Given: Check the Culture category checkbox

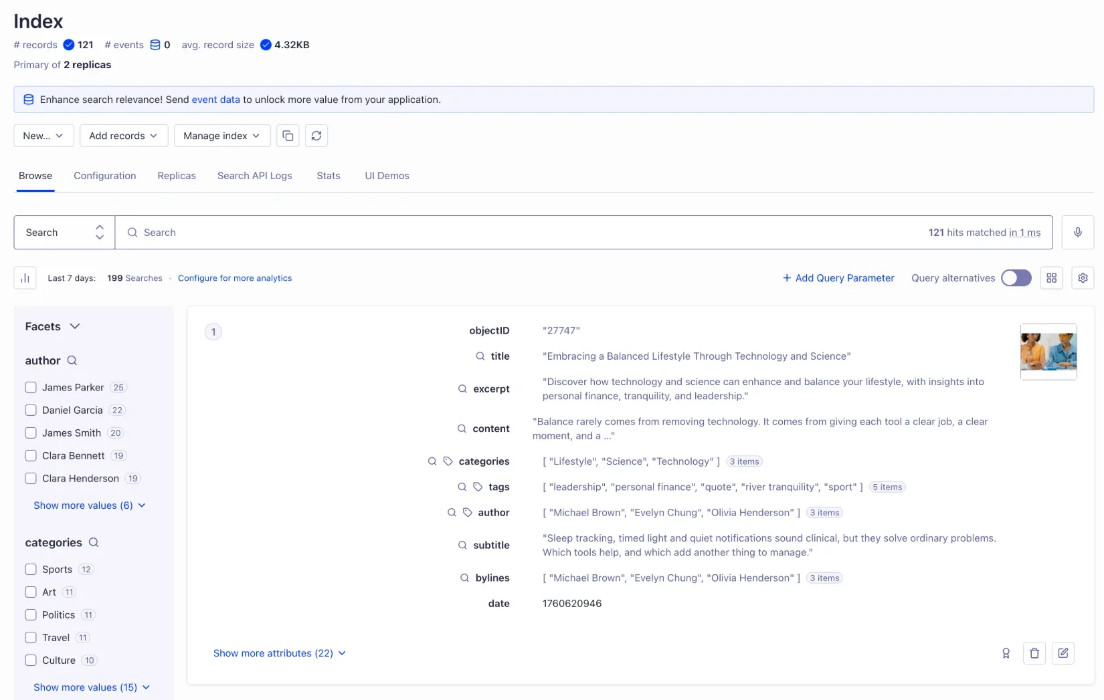Looking at the screenshot, I should pyautogui.click(x=31, y=661).
